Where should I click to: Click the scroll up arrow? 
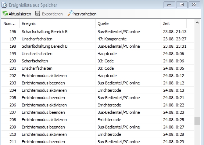[197, 23]
